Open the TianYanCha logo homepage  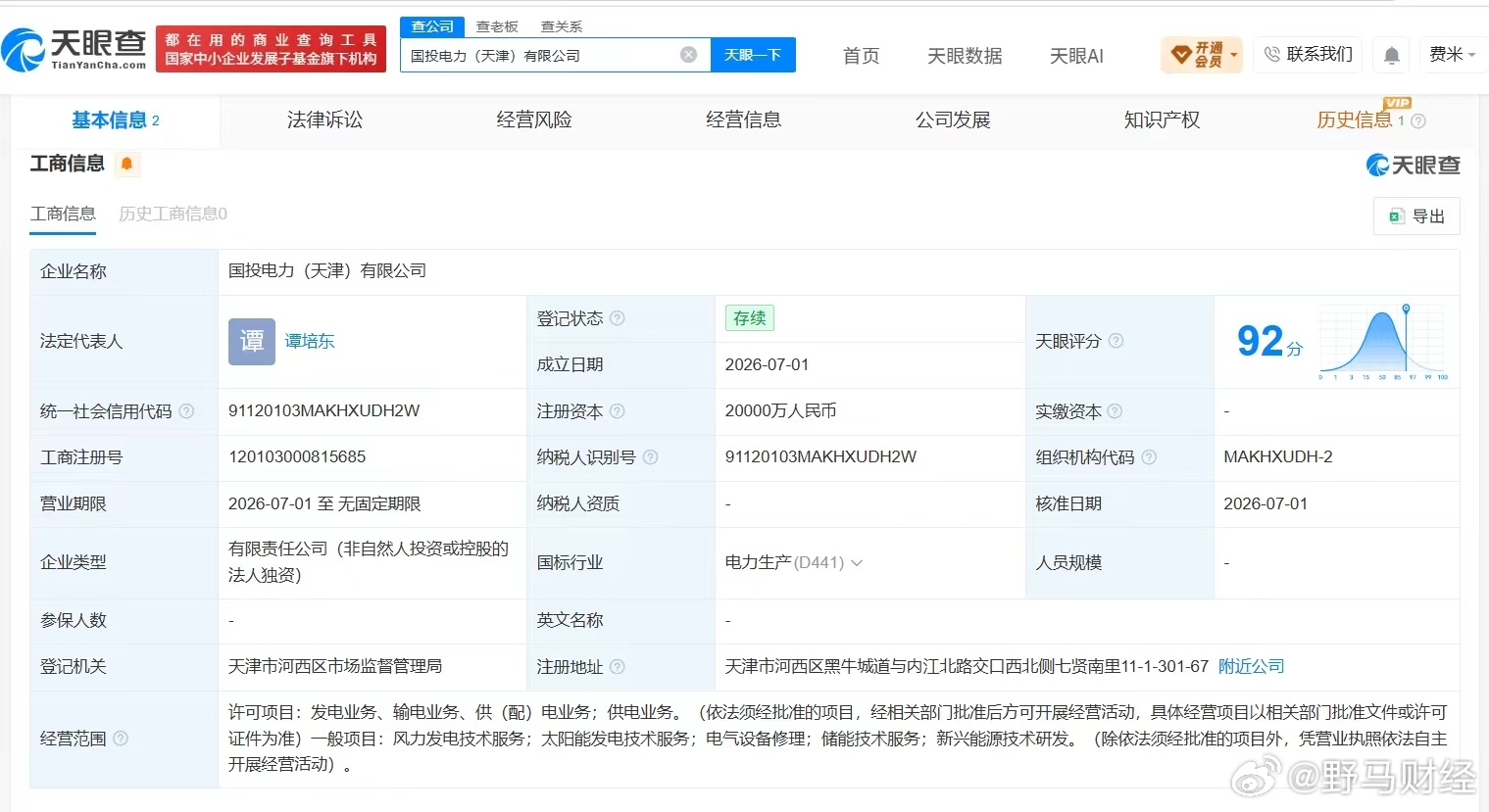click(x=74, y=49)
